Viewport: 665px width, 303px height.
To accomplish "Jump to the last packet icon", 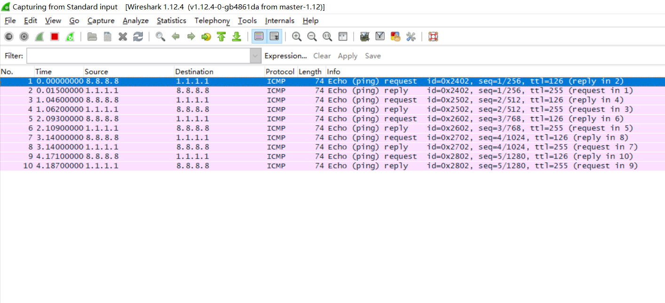I will click(x=237, y=37).
